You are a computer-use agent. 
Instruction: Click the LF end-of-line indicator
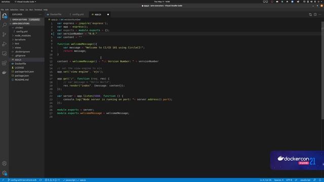pos(296,180)
